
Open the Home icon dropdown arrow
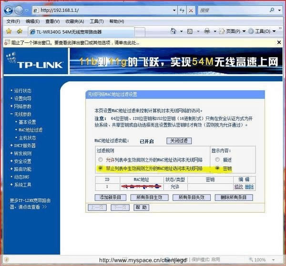coord(181,31)
